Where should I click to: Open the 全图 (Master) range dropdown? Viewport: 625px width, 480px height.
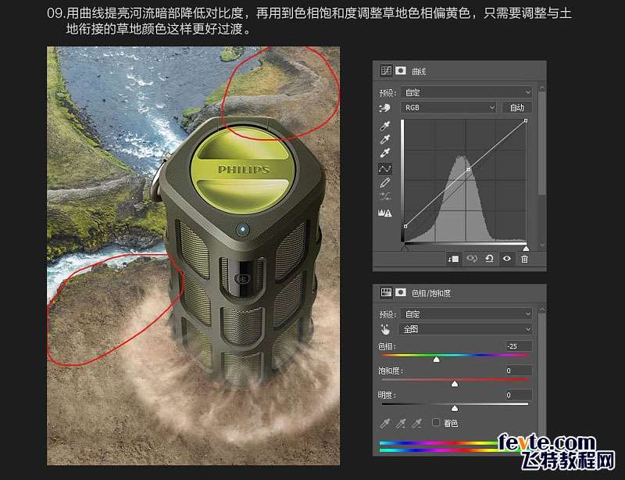click(x=466, y=330)
